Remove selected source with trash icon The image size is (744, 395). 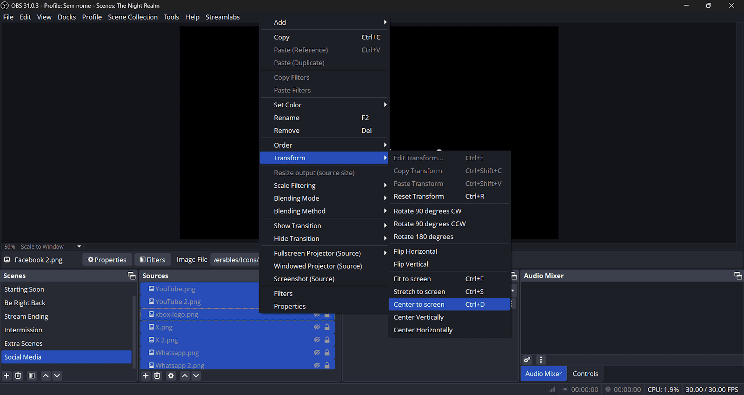click(x=157, y=375)
